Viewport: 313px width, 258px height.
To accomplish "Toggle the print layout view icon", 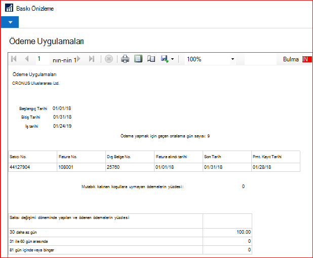I will pyautogui.click(x=138, y=59).
